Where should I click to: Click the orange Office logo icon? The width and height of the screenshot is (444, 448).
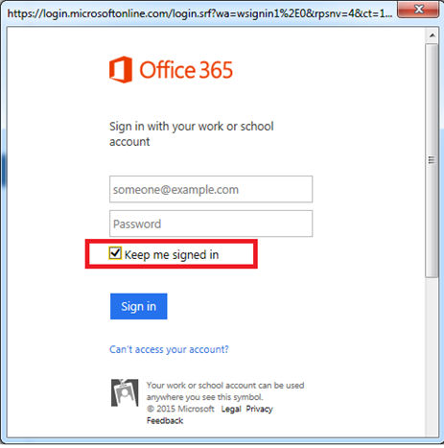point(121,69)
